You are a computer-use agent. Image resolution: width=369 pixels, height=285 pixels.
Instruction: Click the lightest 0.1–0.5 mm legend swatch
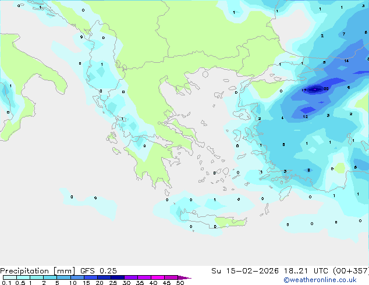pos(10,277)
